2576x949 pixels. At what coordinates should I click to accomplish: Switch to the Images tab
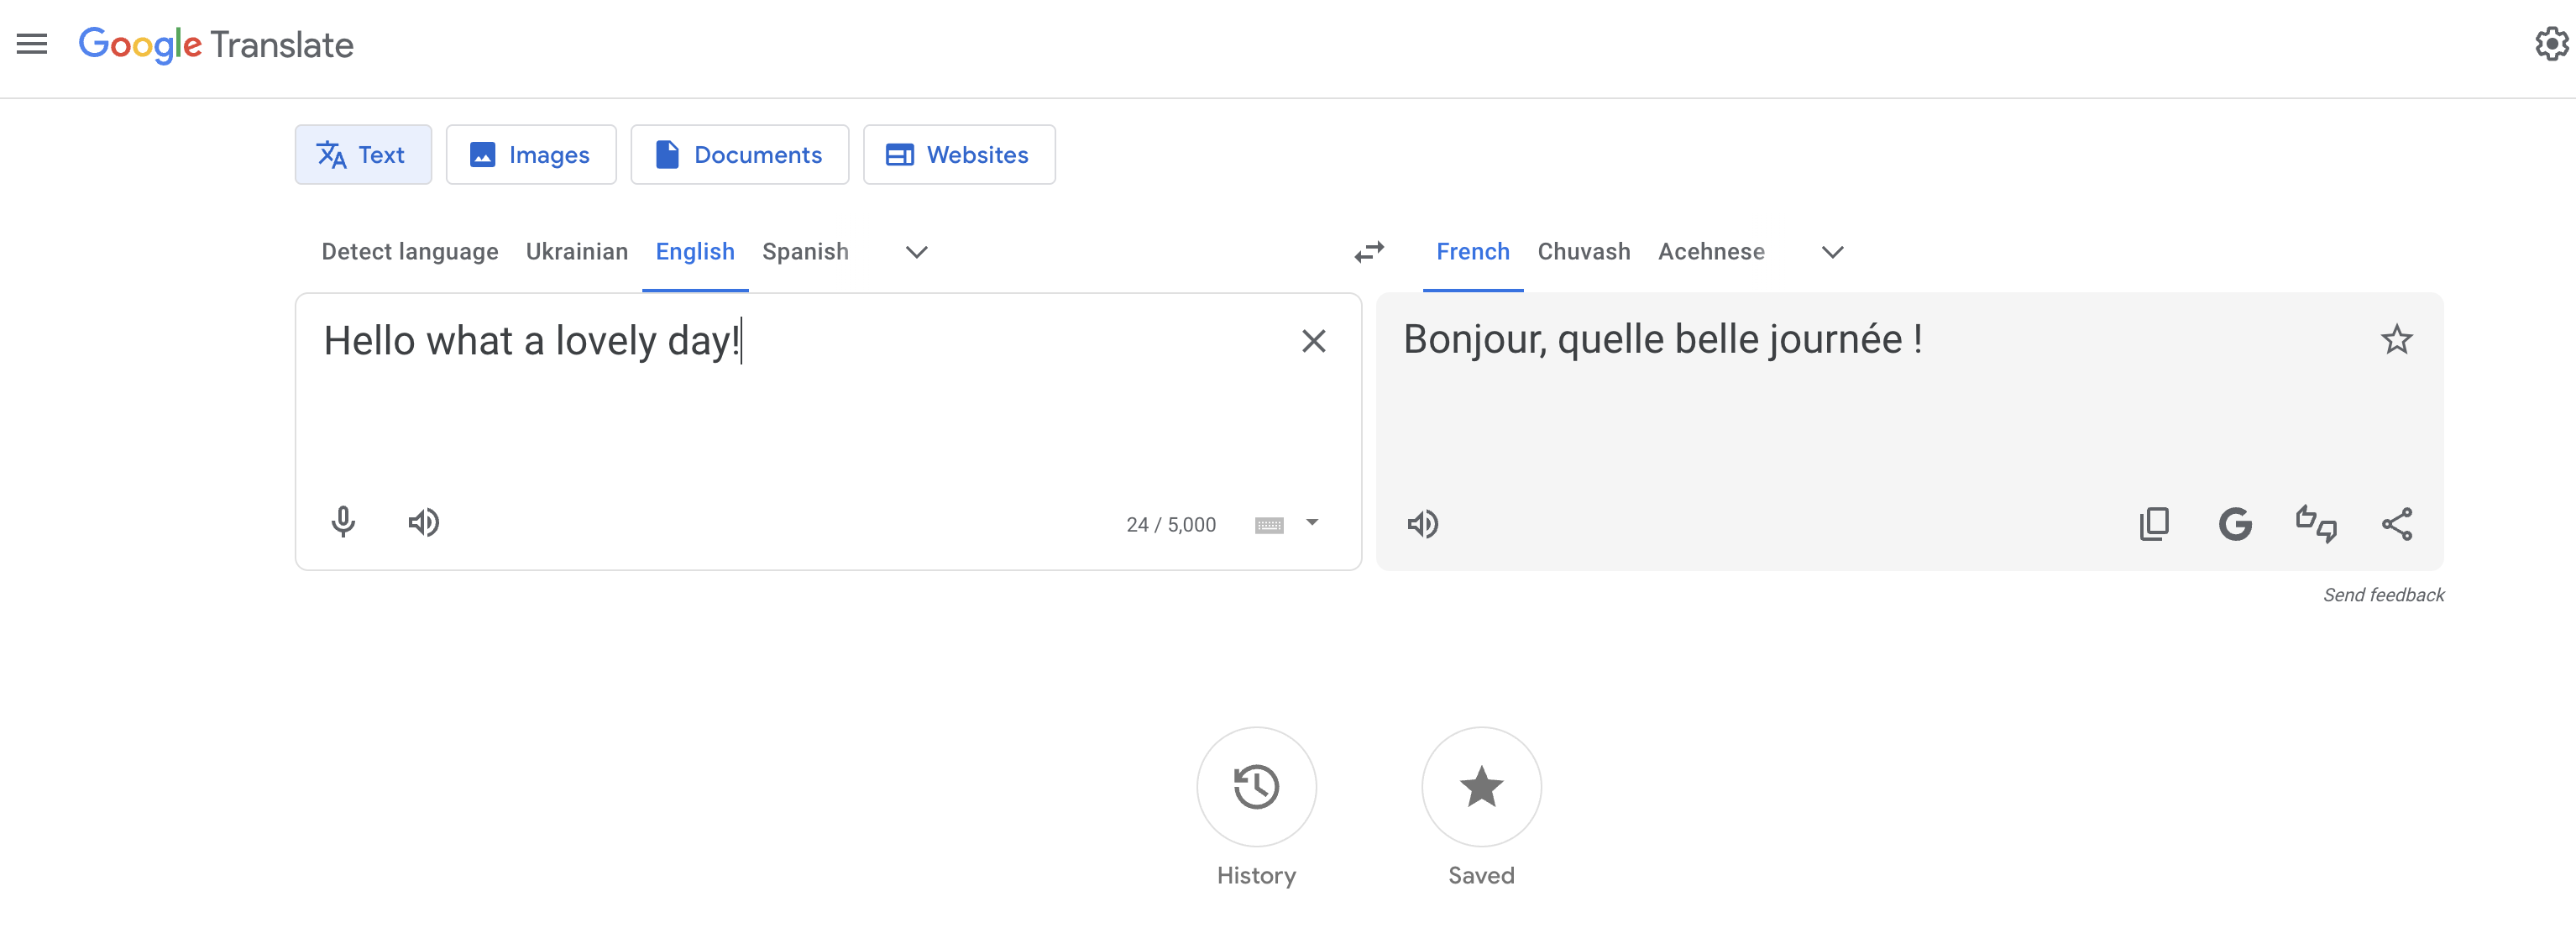click(531, 154)
